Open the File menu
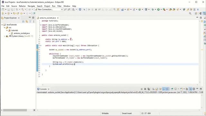This screenshot has height=116, width=206. tap(3, 6)
